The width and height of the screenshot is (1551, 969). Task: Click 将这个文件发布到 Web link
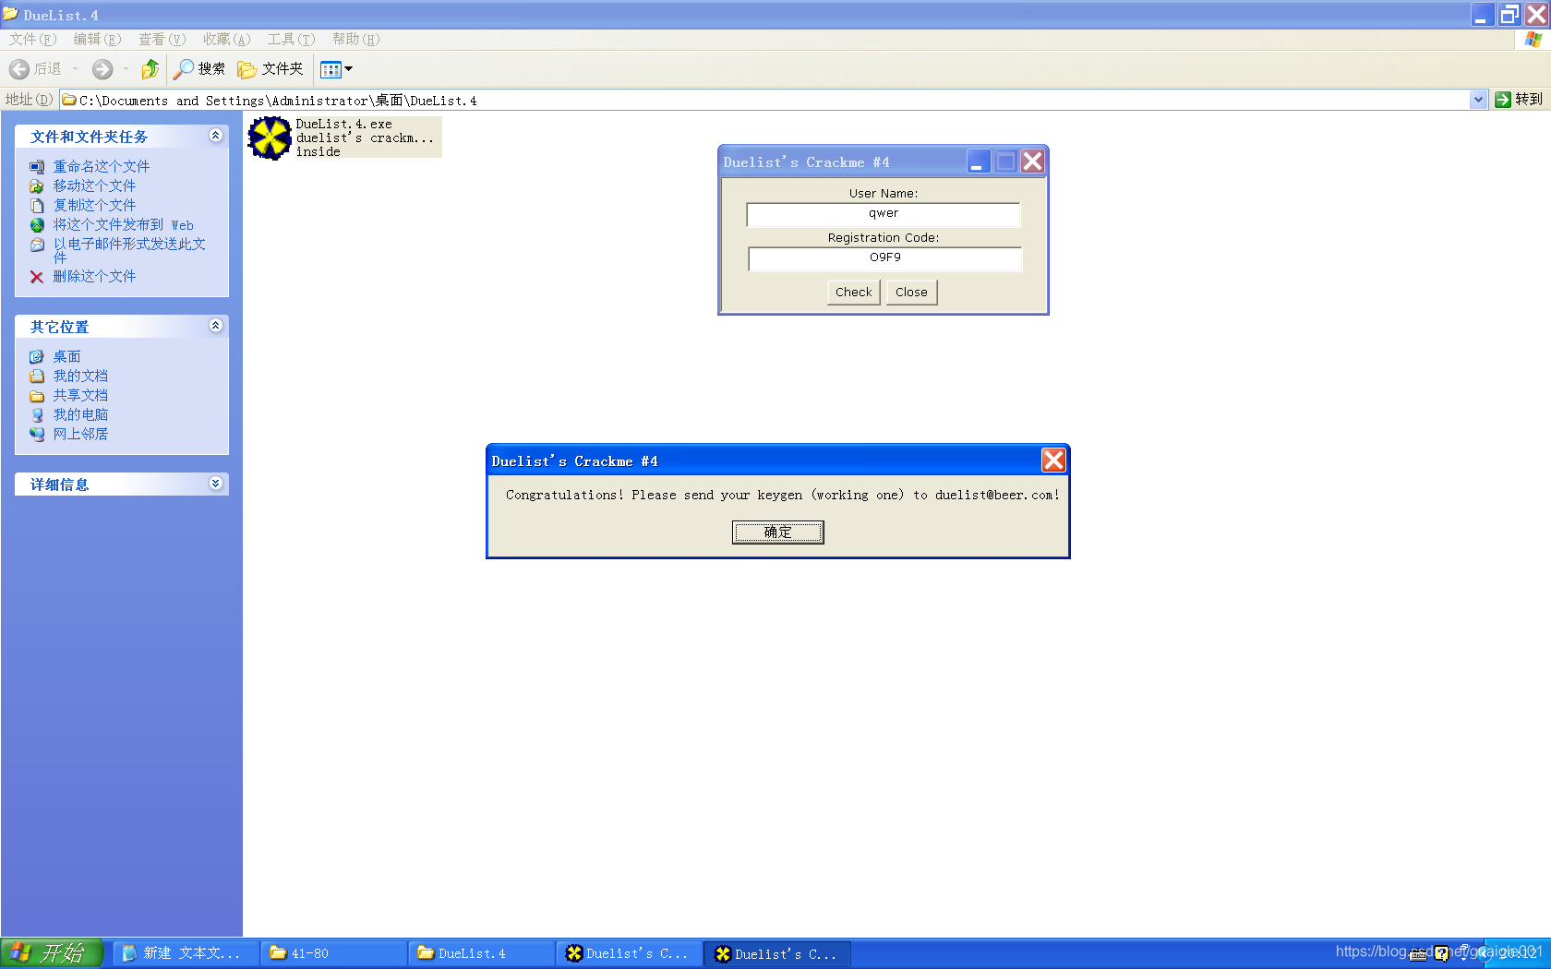click(123, 225)
